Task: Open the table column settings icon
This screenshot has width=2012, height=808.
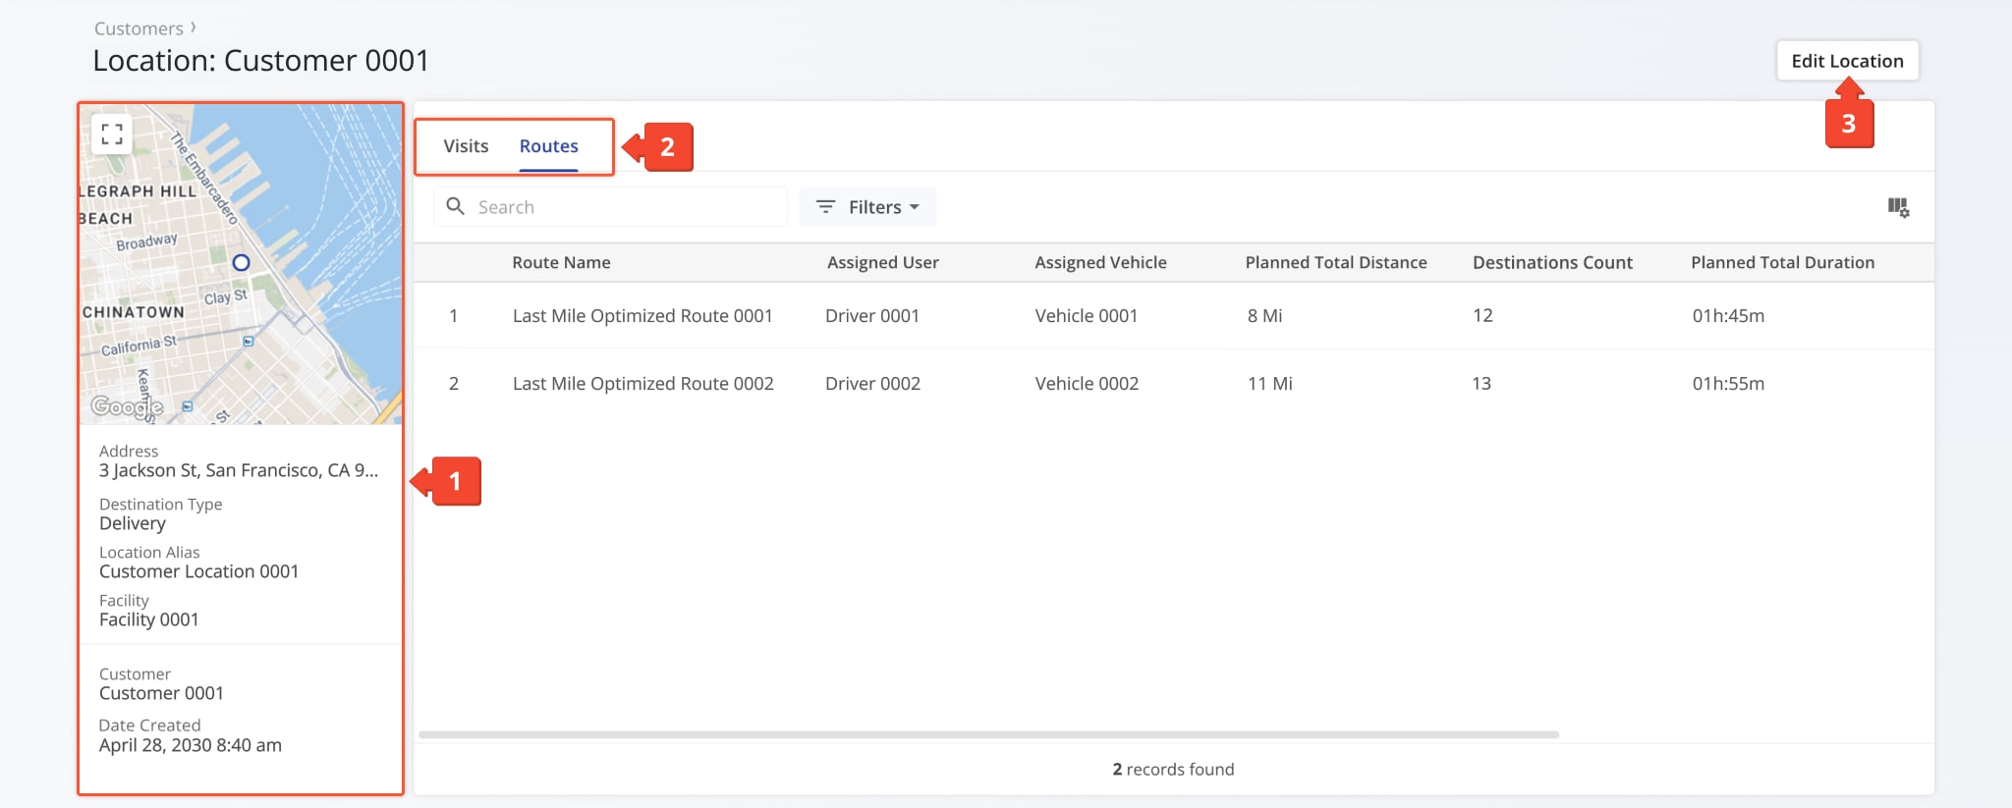Action: (x=1898, y=207)
